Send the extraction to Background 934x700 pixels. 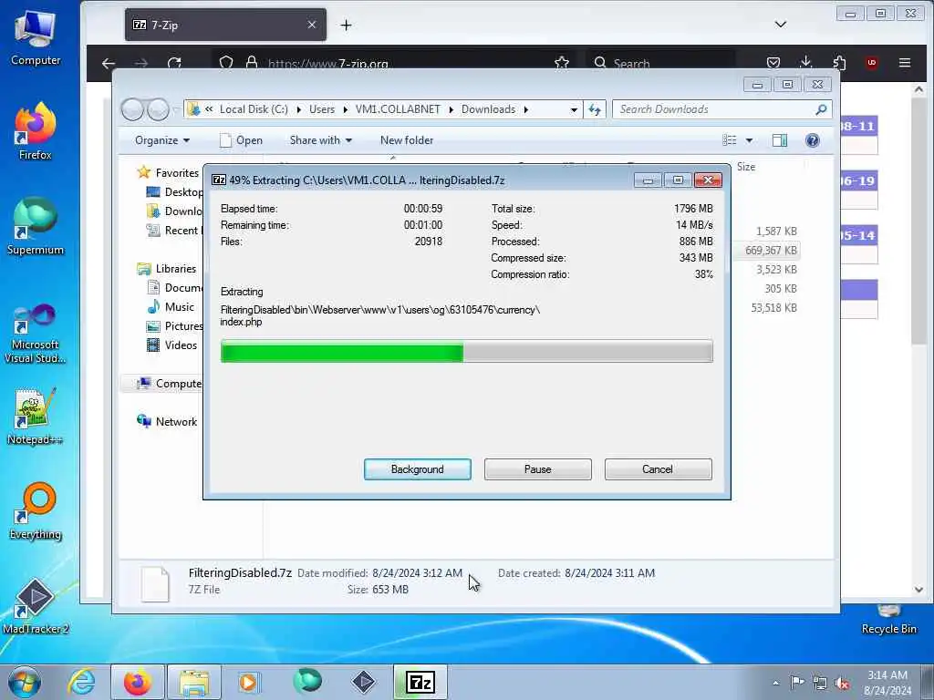(418, 469)
